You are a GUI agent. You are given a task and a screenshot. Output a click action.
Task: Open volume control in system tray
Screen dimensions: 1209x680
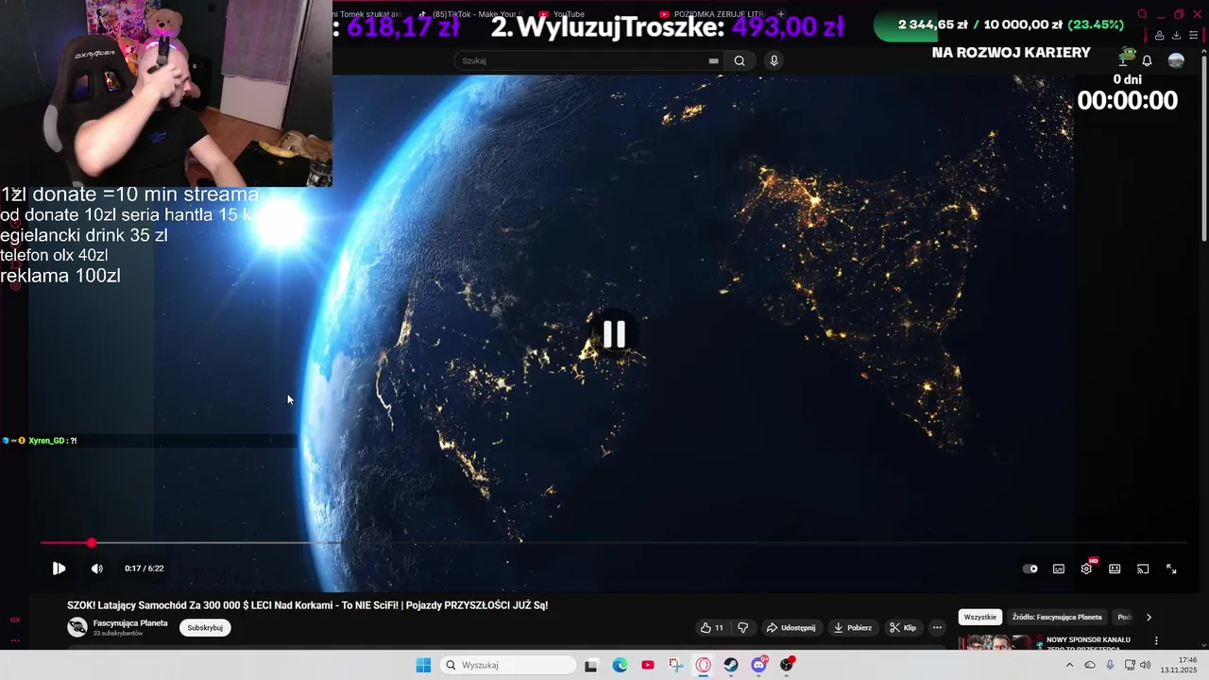tap(1145, 665)
